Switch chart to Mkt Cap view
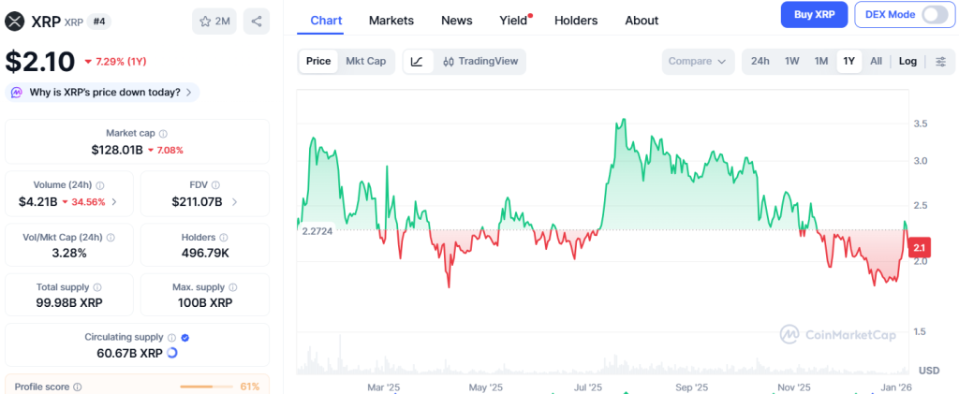Screen dimensions: 959x394 tap(365, 62)
